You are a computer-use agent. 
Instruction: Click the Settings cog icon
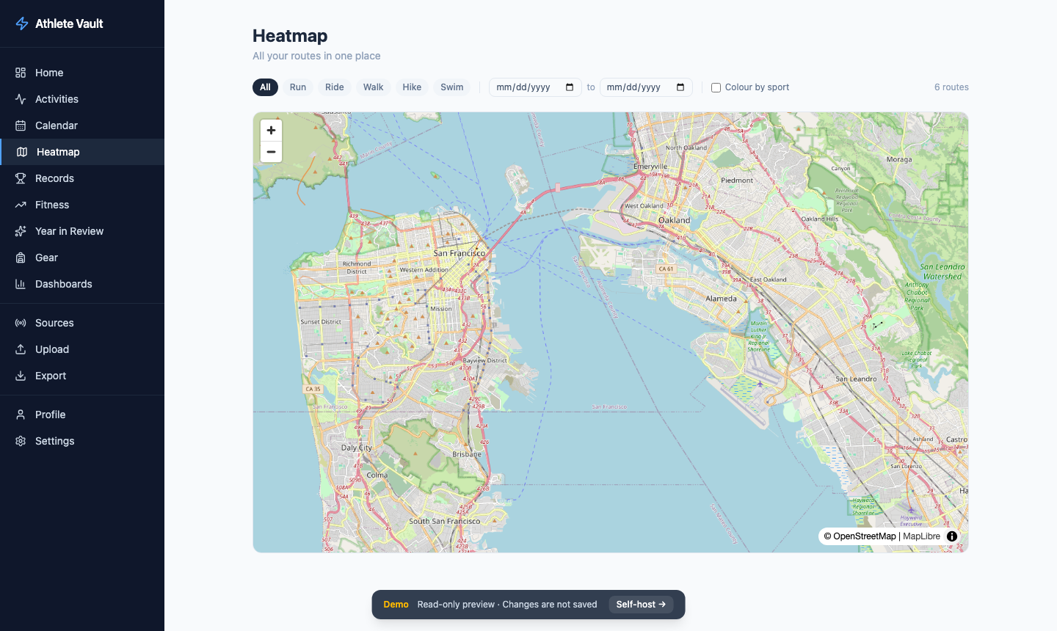click(x=21, y=441)
